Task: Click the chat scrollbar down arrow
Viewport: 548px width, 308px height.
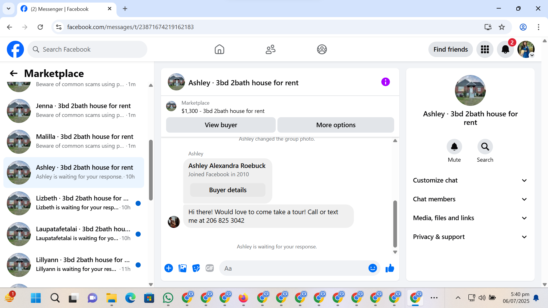Action: [x=395, y=252]
